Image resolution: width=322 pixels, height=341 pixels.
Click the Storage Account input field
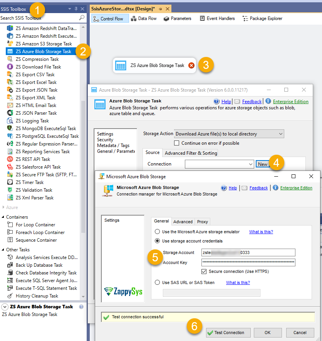(x=248, y=252)
